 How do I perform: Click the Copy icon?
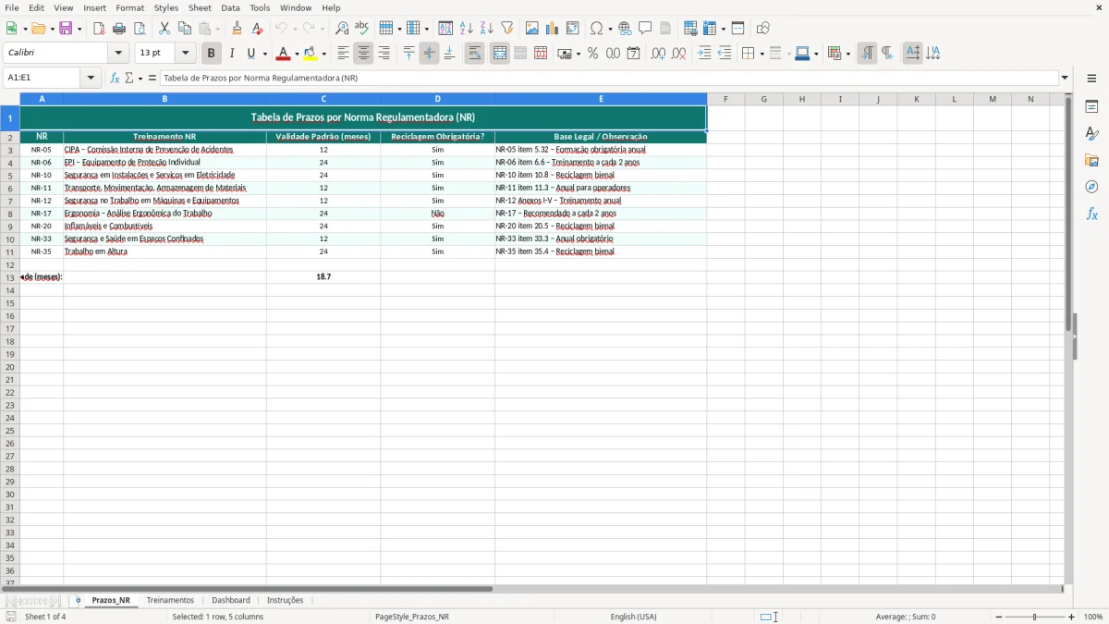(x=185, y=29)
